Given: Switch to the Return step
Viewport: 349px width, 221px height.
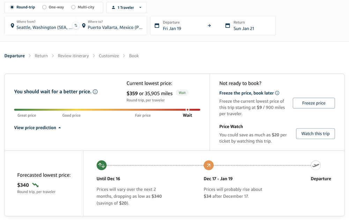Looking at the screenshot, I should click(41, 55).
